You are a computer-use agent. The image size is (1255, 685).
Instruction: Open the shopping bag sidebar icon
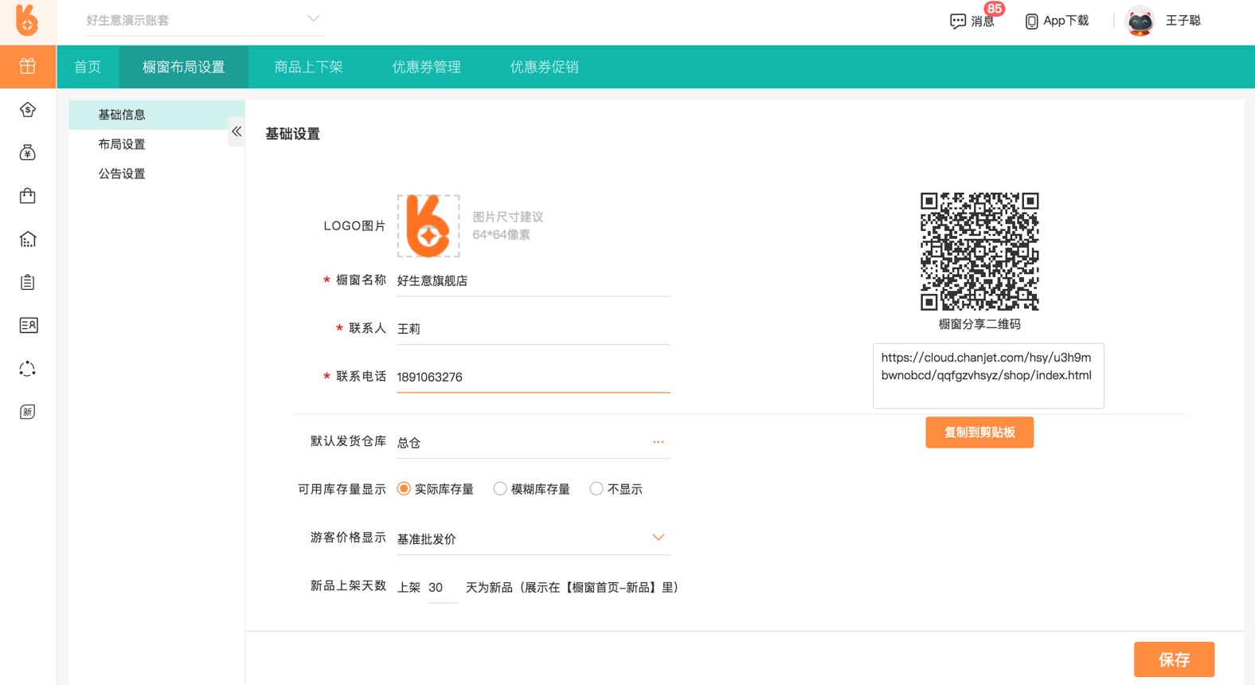pyautogui.click(x=28, y=195)
